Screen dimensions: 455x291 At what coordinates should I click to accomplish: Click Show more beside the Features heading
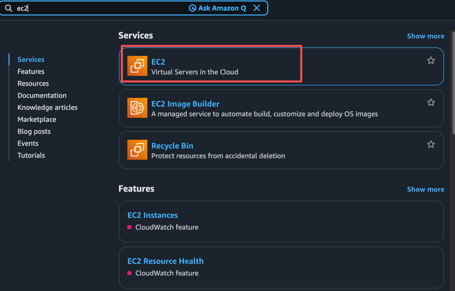[426, 189]
